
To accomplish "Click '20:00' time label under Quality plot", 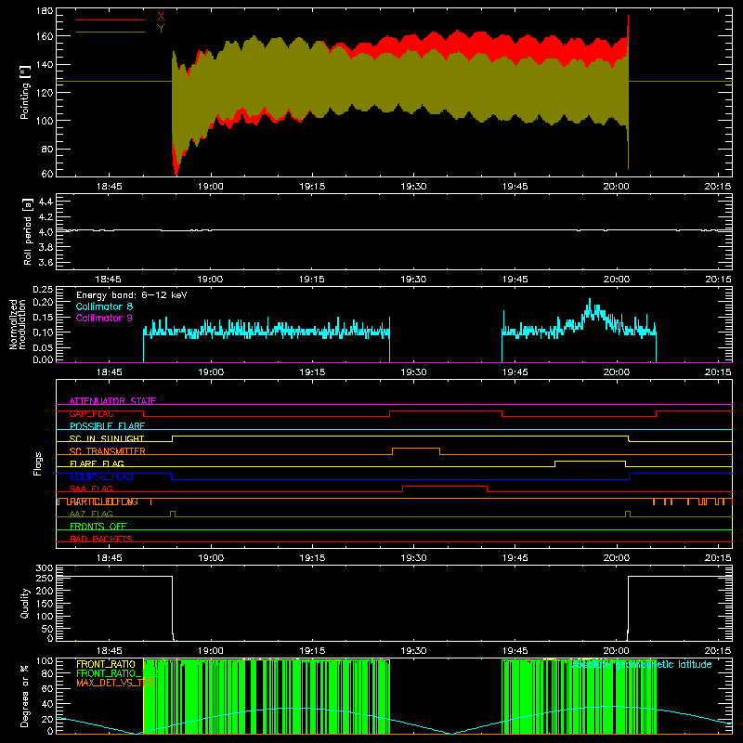I will pos(616,651).
